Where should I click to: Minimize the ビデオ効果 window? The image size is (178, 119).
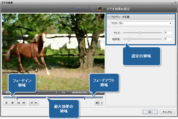click(172, 3)
